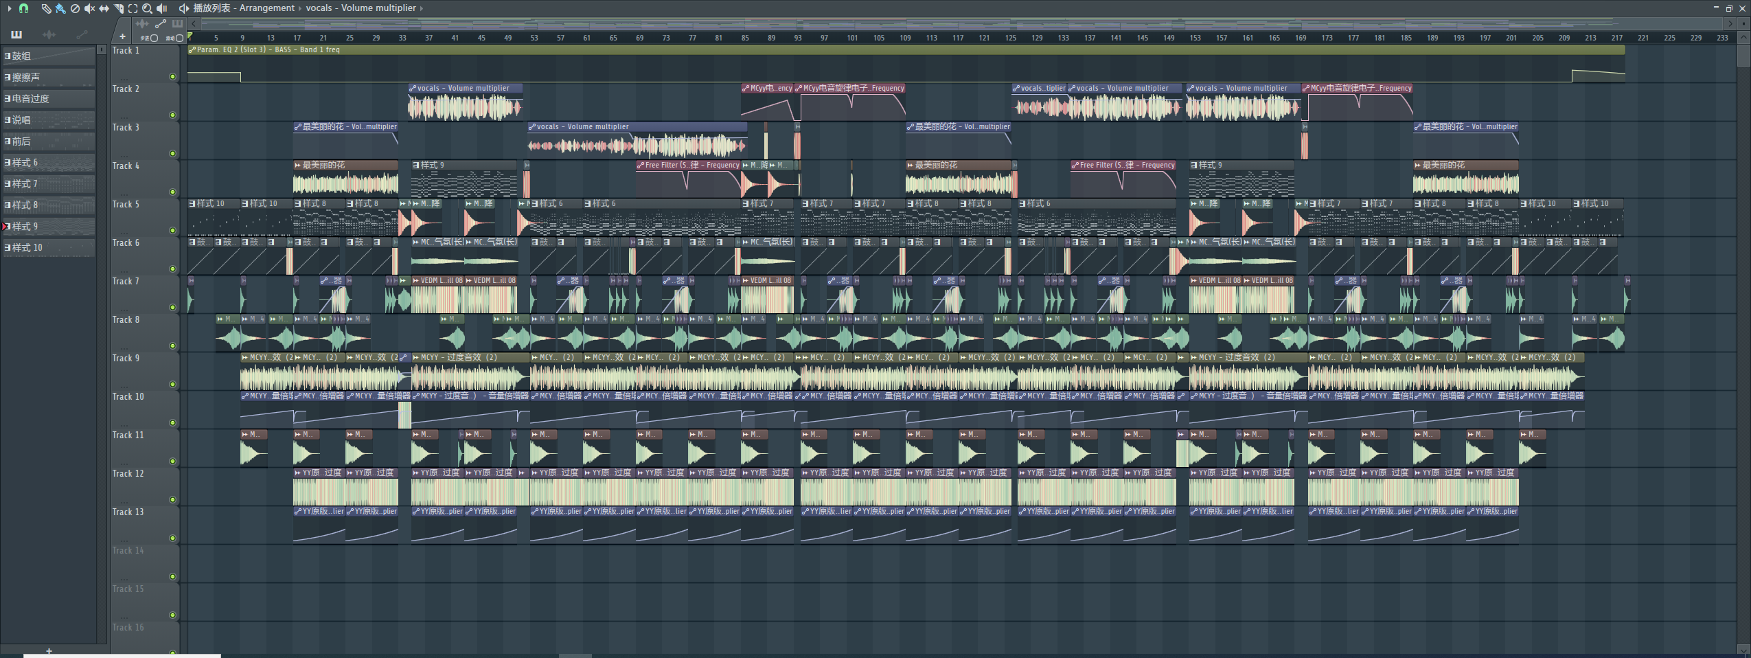Select the Slice tool icon
This screenshot has height=658, width=1751.
pyautogui.click(x=118, y=8)
